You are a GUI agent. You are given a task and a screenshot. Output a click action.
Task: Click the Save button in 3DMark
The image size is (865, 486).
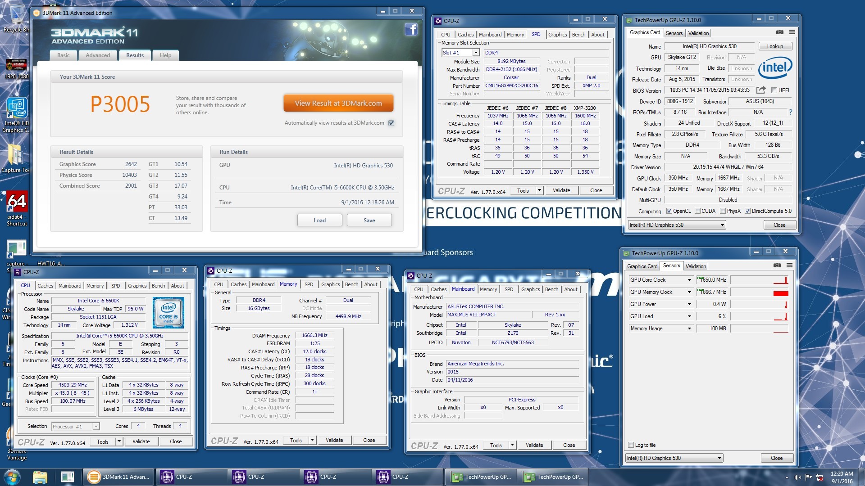pyautogui.click(x=369, y=220)
